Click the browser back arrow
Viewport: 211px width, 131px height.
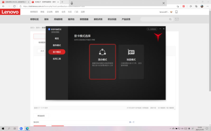tap(3, 6)
